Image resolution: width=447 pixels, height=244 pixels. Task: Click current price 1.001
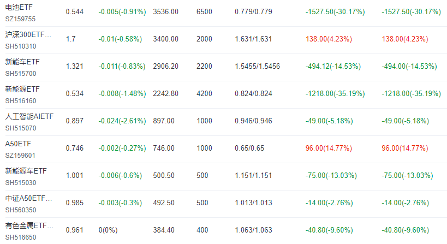click(x=75, y=176)
